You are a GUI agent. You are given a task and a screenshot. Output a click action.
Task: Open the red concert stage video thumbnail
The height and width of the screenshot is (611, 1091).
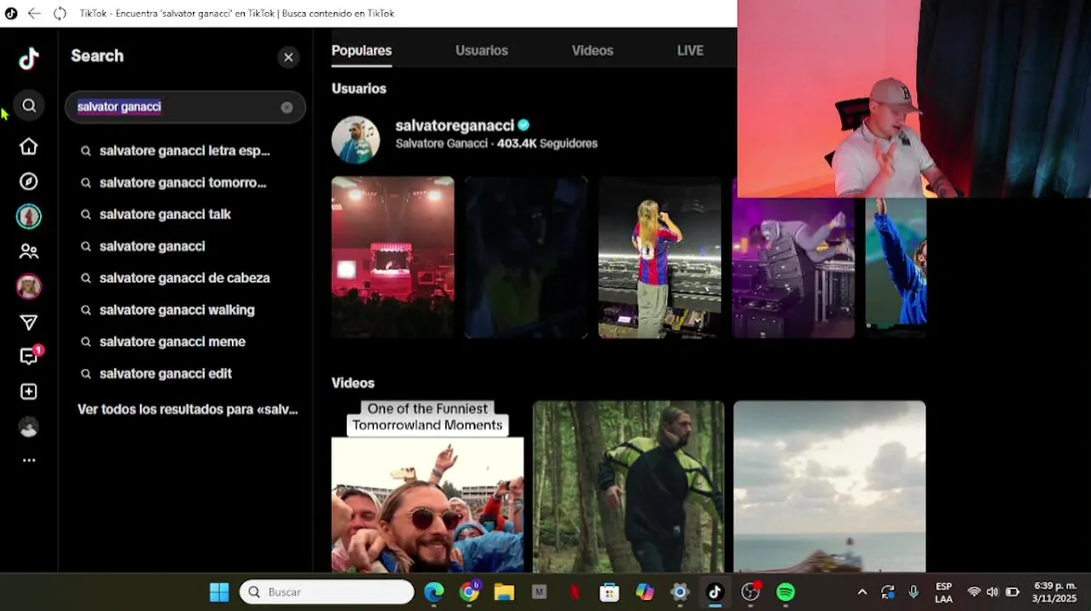[x=393, y=257]
